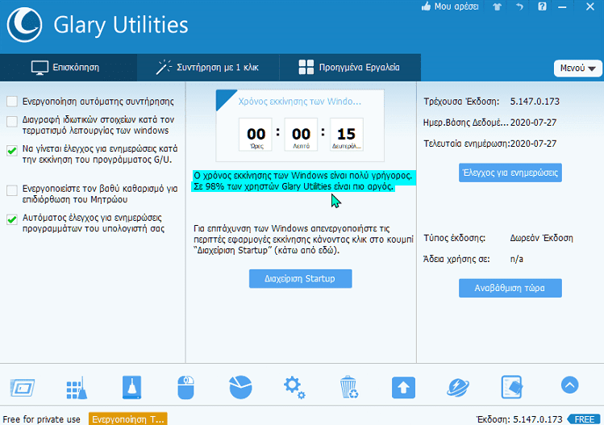Switch to the Επισκόπηση tab
604x425 pixels.
point(69,68)
